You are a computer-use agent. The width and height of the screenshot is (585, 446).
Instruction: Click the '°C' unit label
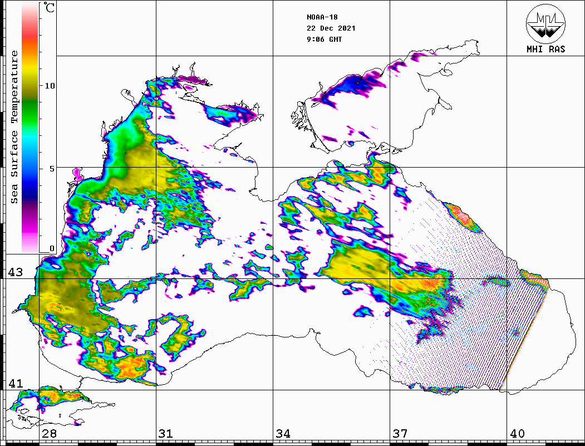tap(49, 8)
